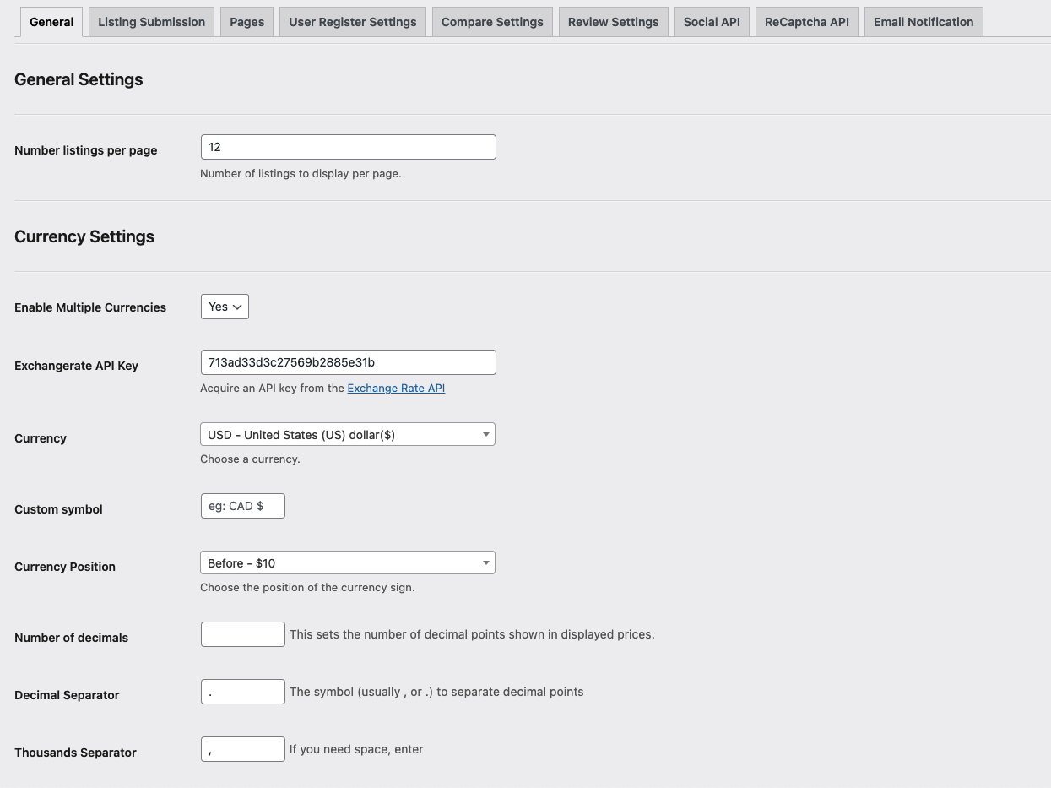Open the Pages tab
This screenshot has height=788, width=1051.
(x=246, y=22)
